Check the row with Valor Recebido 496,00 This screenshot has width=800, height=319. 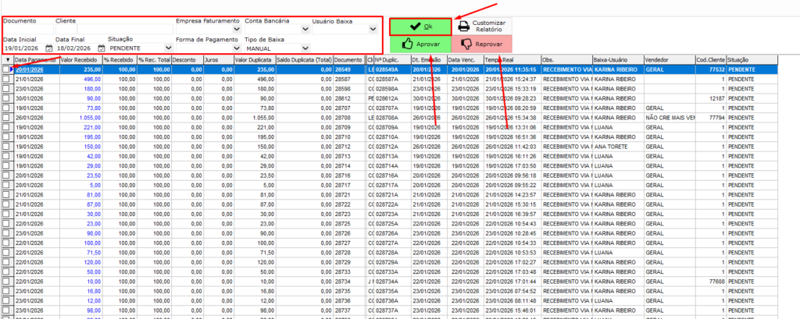[x=7, y=79]
